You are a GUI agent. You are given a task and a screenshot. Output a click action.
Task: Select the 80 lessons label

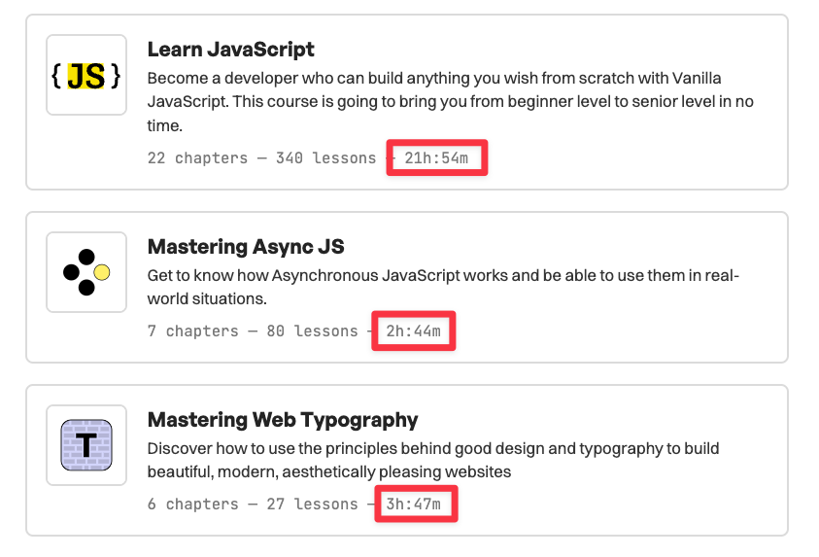pos(312,331)
